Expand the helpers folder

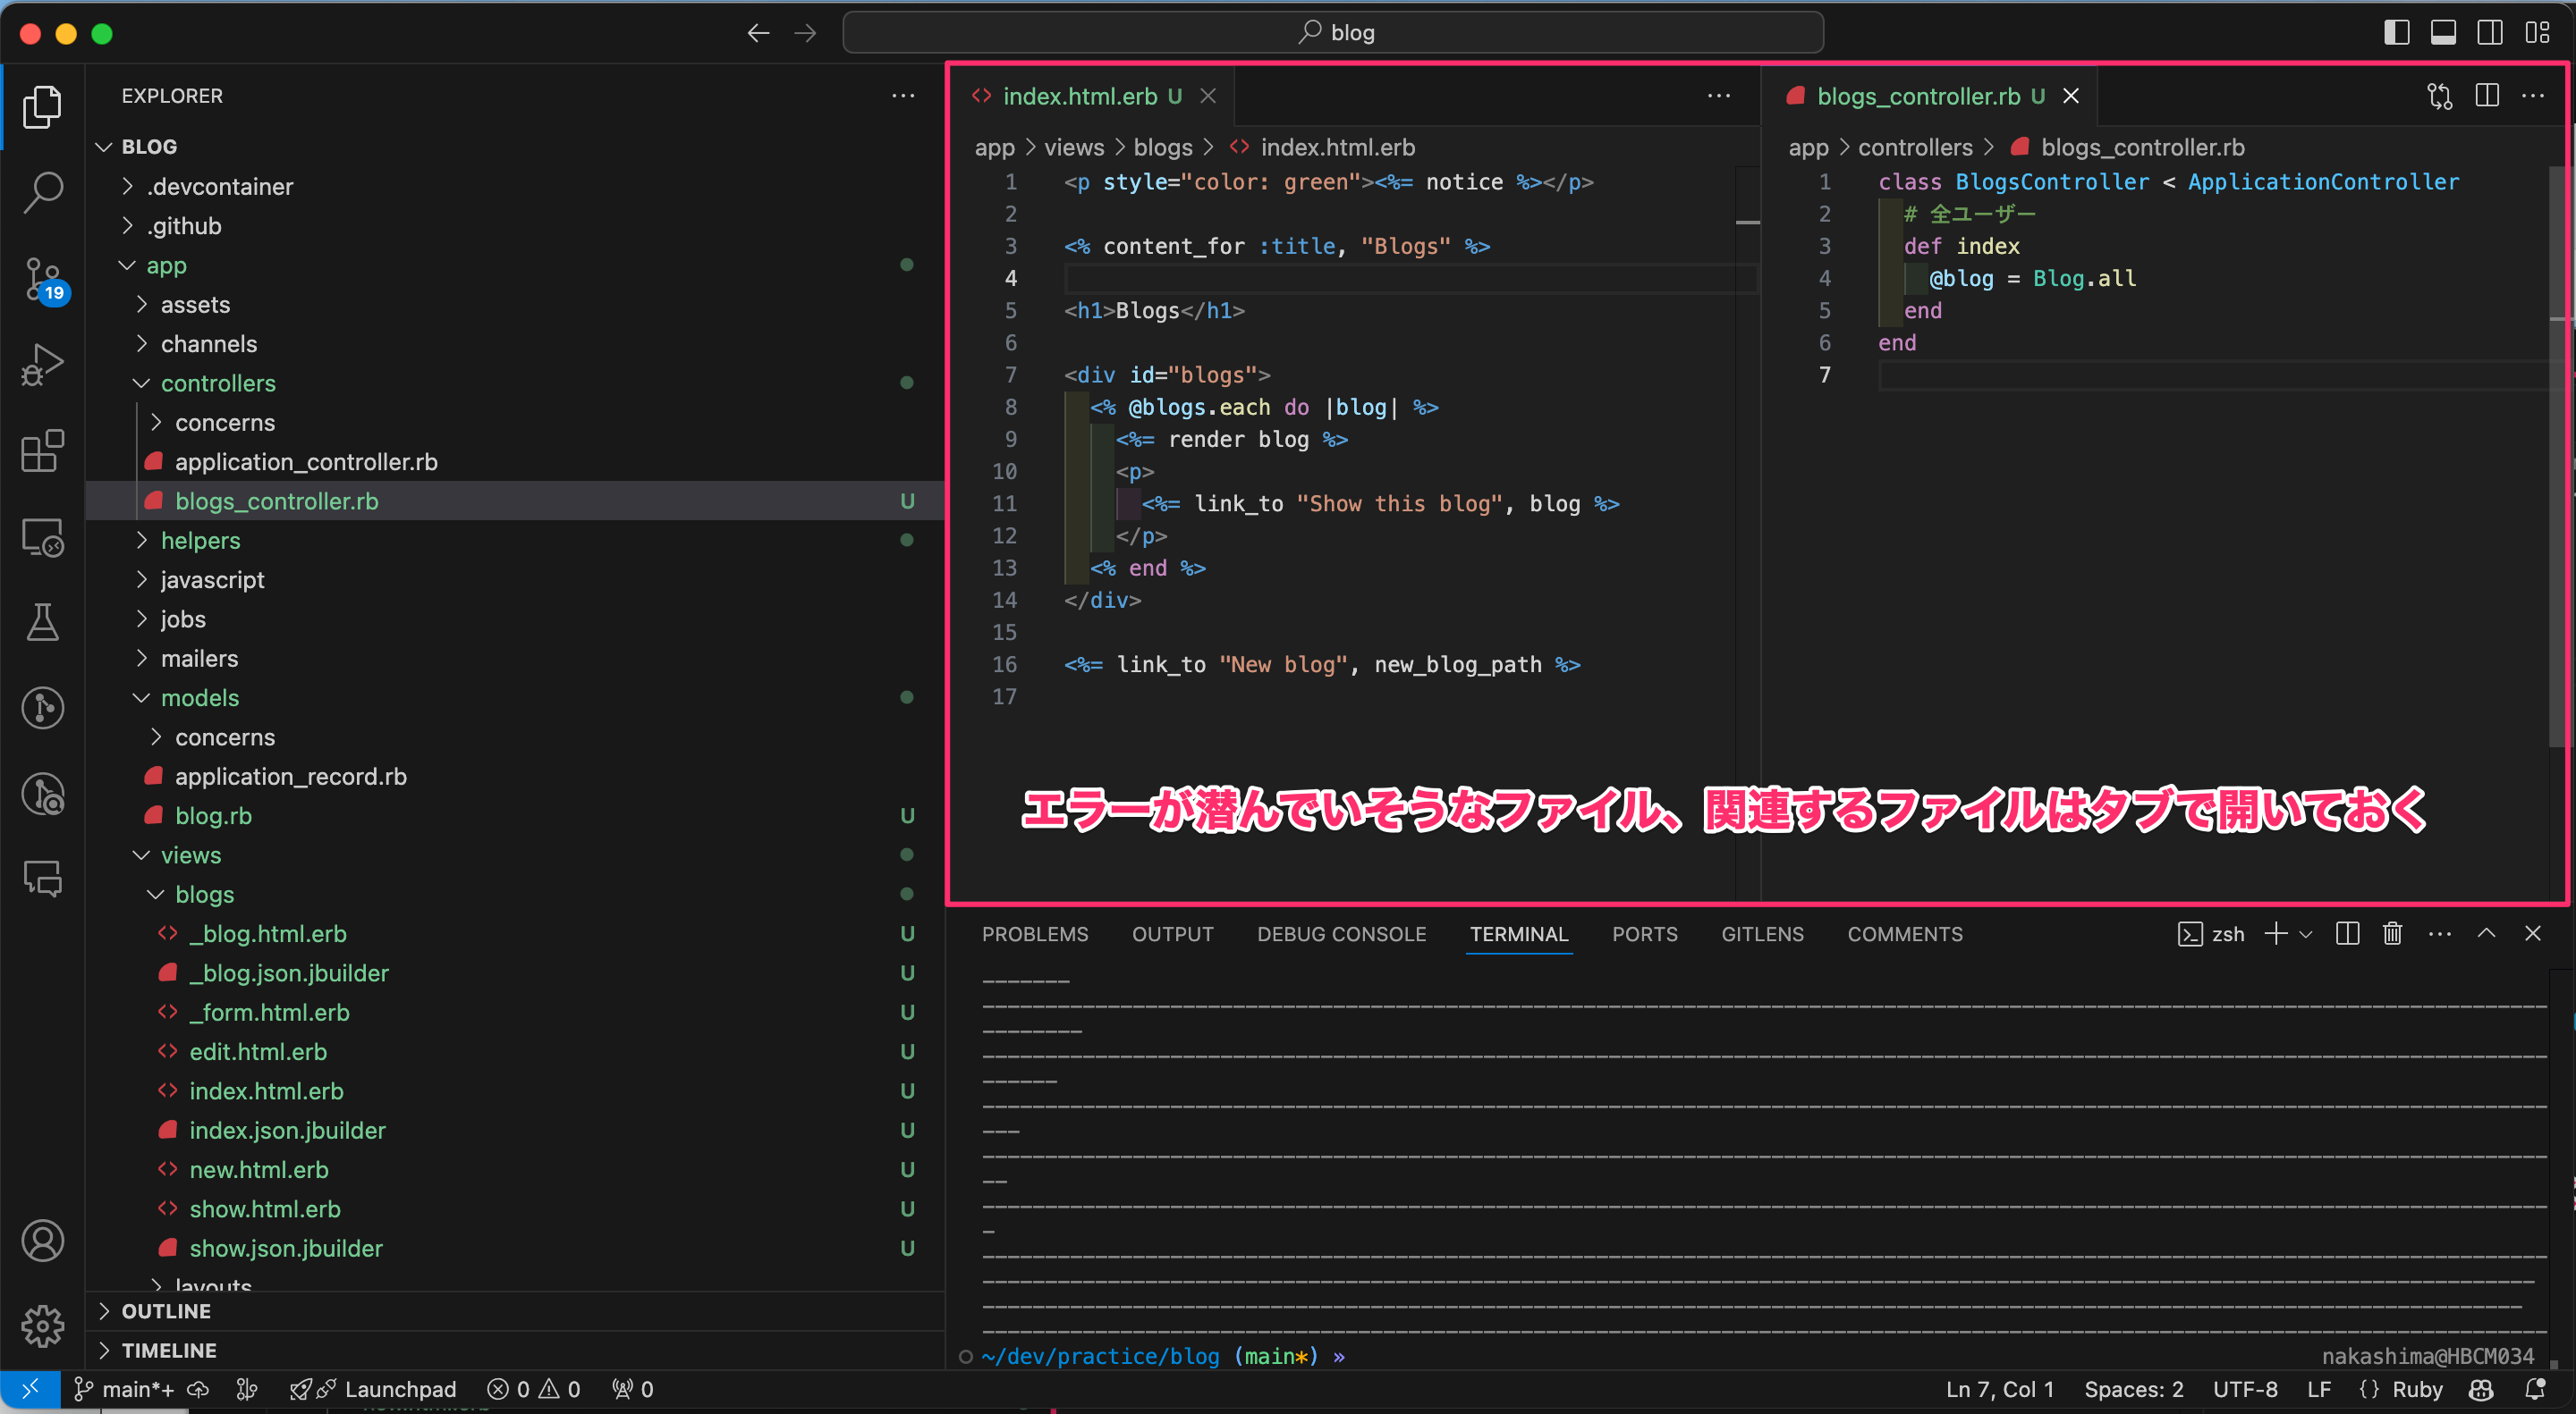(x=200, y=541)
